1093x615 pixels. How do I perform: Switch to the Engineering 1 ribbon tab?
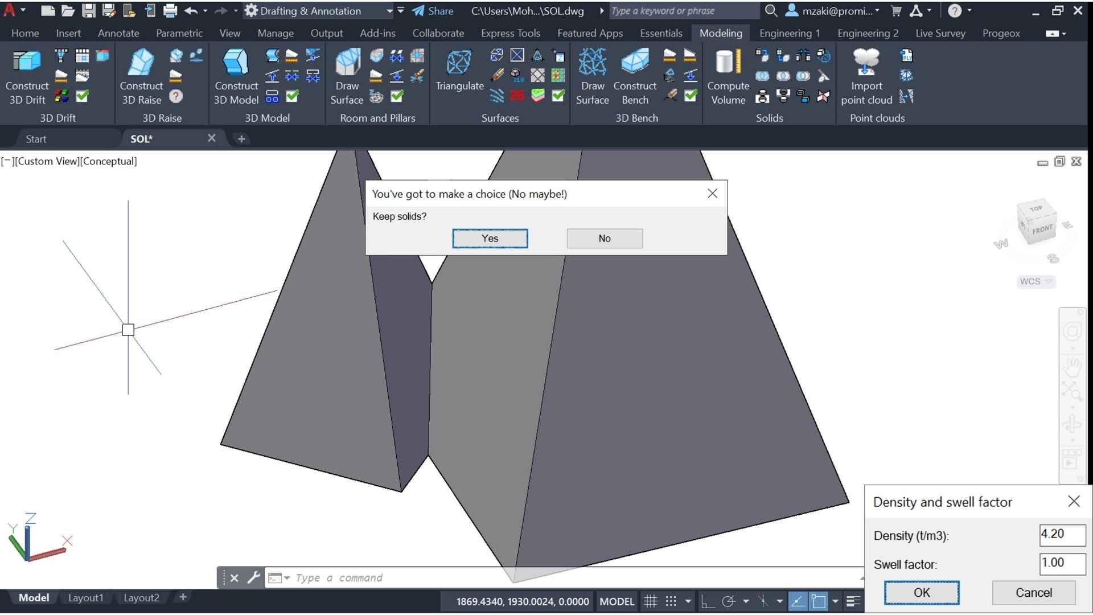pyautogui.click(x=789, y=33)
